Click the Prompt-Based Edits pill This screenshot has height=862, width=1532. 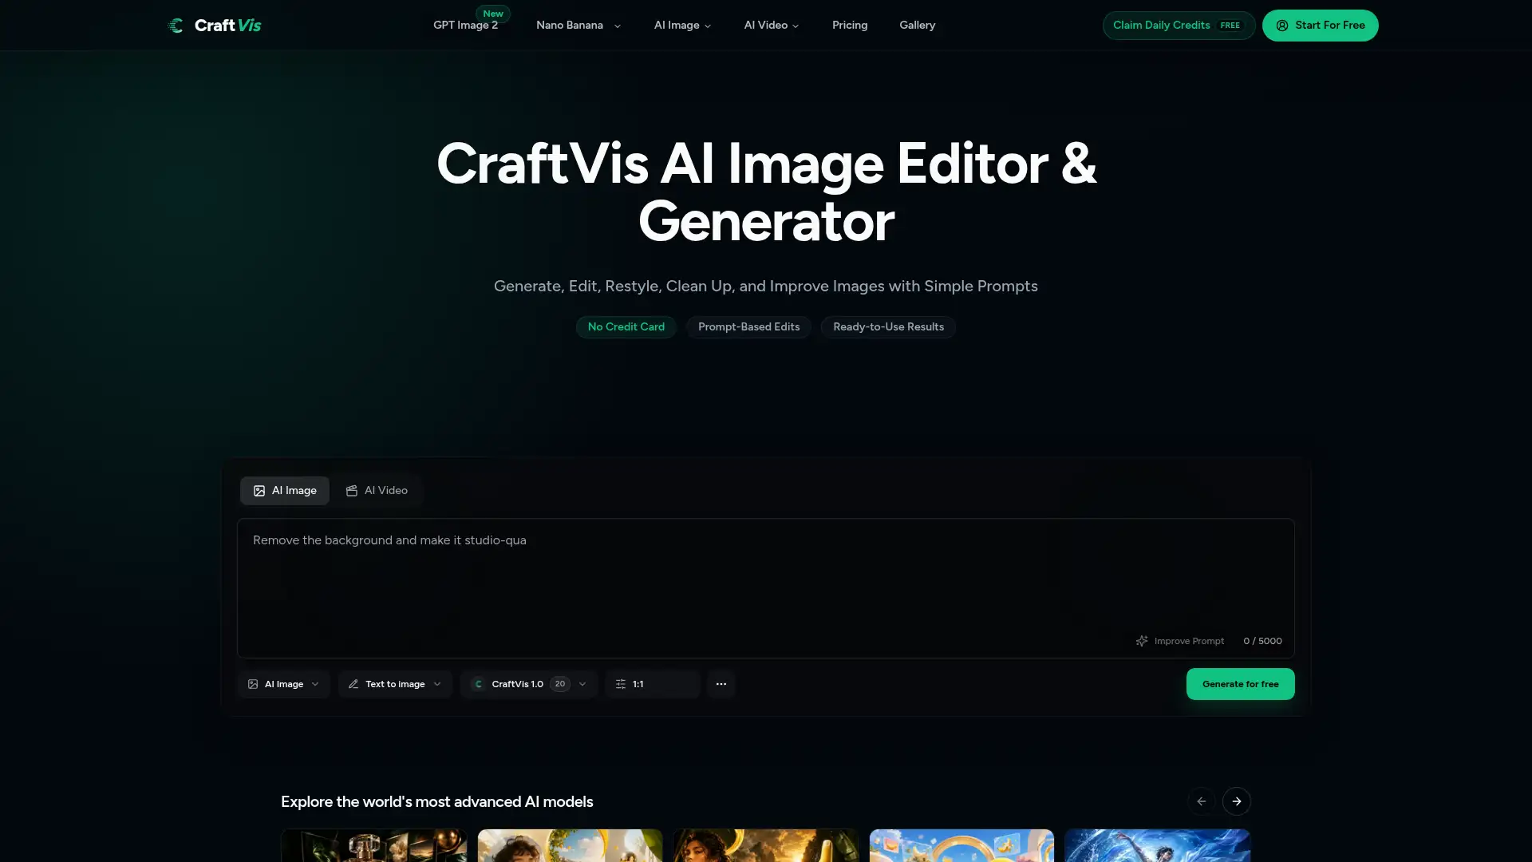[748, 327]
